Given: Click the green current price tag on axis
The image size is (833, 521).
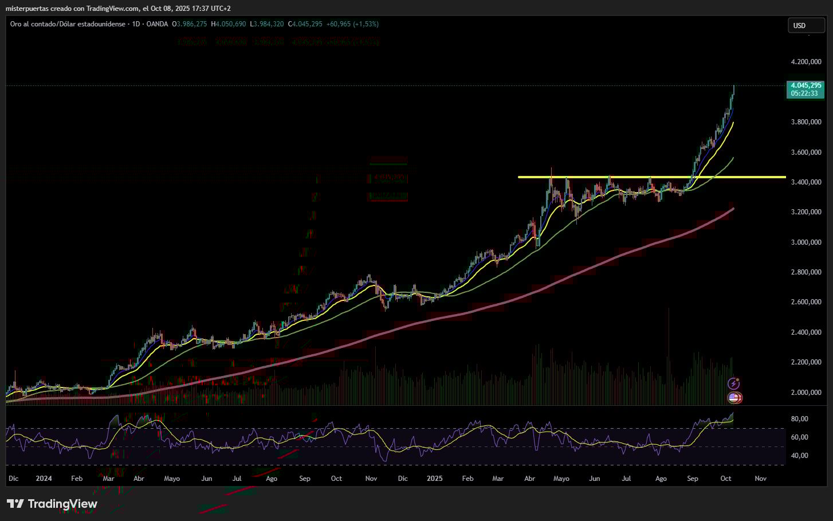Looking at the screenshot, I should tap(806, 89).
